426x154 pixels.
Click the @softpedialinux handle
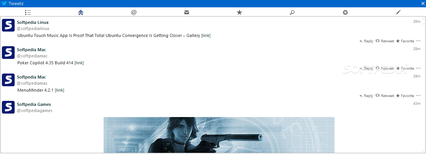click(33, 28)
